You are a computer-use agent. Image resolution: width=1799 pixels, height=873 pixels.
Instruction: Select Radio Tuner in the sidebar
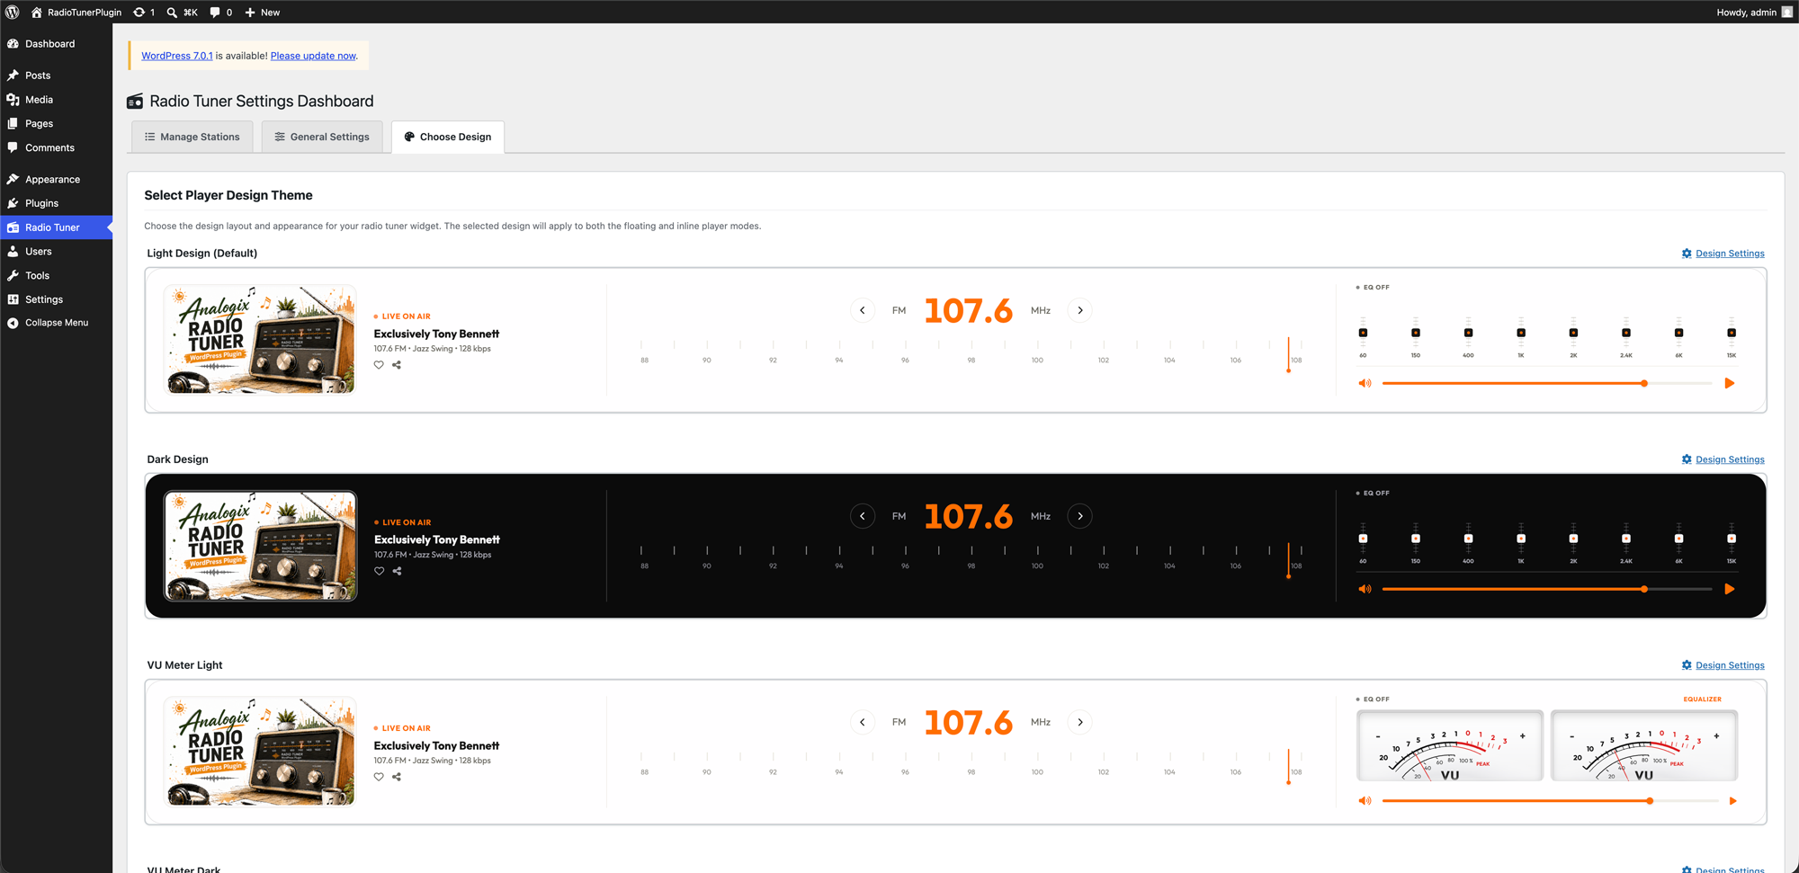(56, 227)
